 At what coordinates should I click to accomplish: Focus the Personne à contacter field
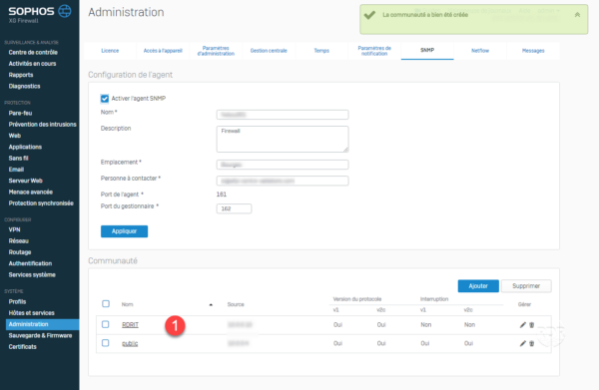(x=283, y=181)
